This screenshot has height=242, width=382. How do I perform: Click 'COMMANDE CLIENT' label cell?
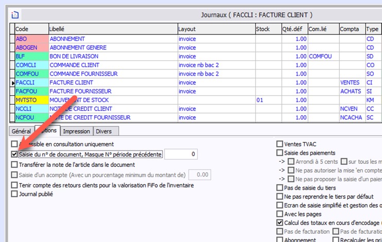(x=113, y=65)
